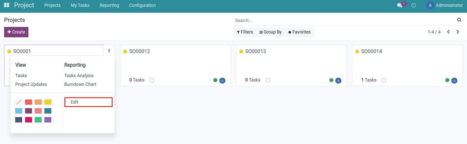Toggle favorite star on SO00014
This screenshot has width=467, height=144.
pos(357,52)
